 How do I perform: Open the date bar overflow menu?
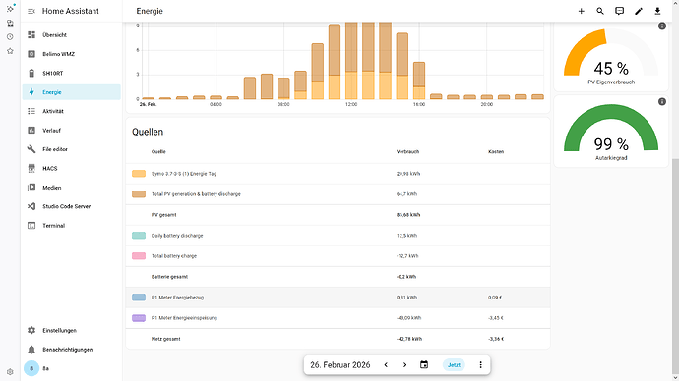(x=480, y=365)
